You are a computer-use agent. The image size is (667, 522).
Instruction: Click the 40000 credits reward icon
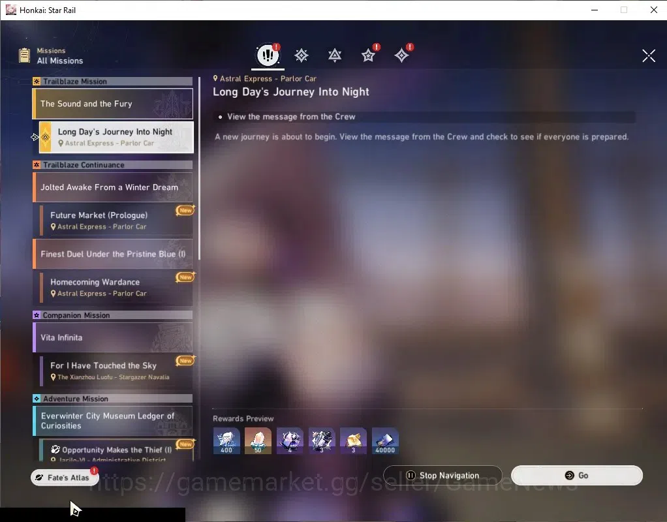pyautogui.click(x=385, y=440)
